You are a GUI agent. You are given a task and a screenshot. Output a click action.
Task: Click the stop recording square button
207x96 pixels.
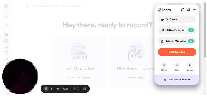point(46,89)
